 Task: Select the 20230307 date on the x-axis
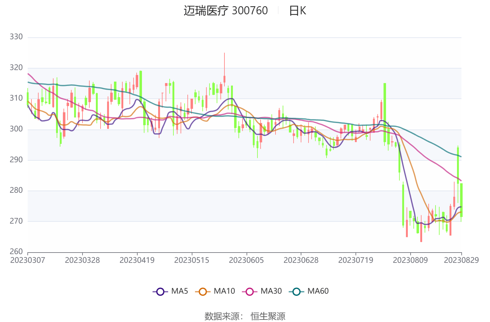tap(28, 260)
